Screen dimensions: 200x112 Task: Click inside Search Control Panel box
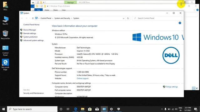pyautogui.click(x=157, y=18)
